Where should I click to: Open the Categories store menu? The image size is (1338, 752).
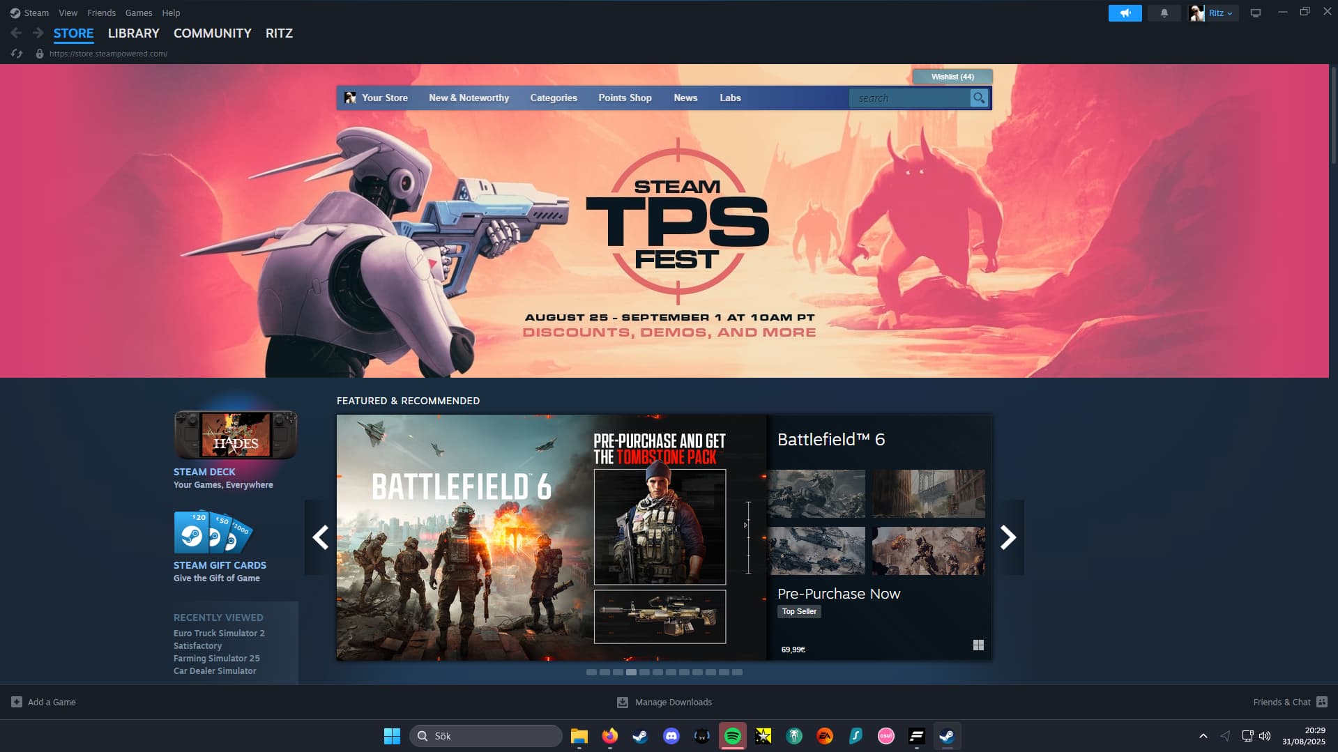click(553, 98)
